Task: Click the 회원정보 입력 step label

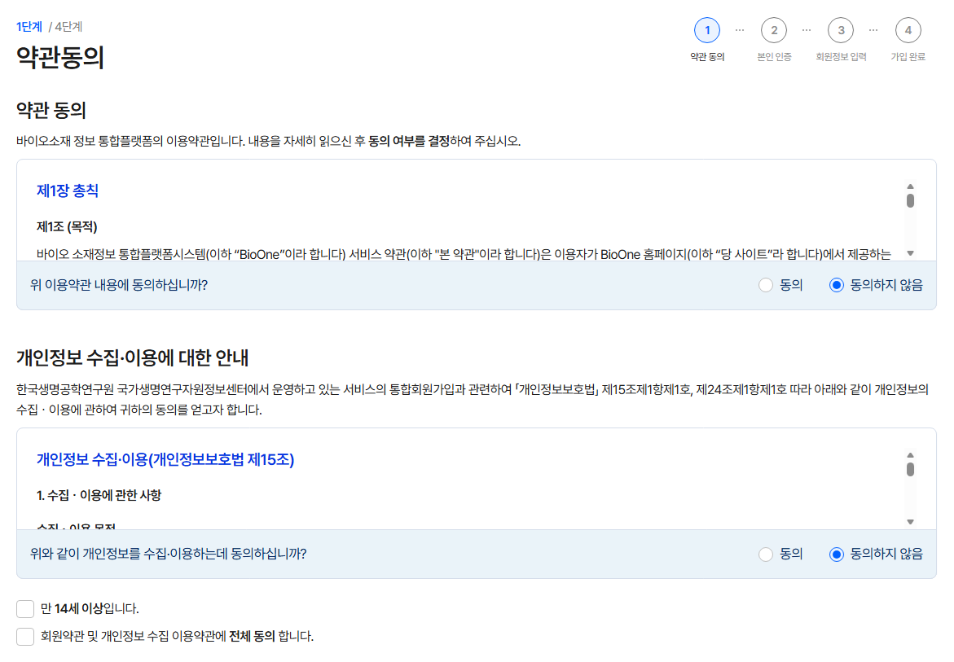Action: (x=841, y=56)
